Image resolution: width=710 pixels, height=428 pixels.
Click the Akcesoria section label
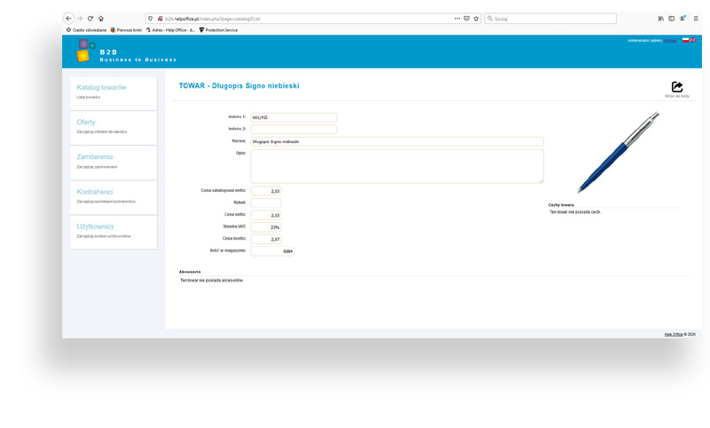190,272
